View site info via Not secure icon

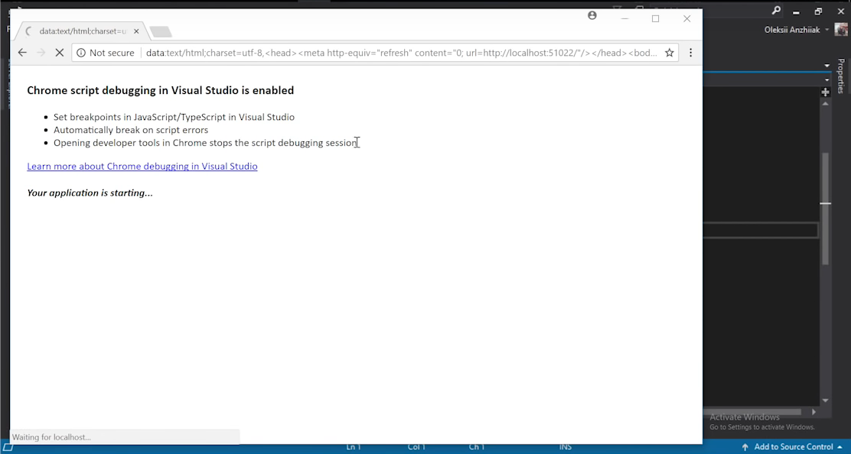click(81, 53)
